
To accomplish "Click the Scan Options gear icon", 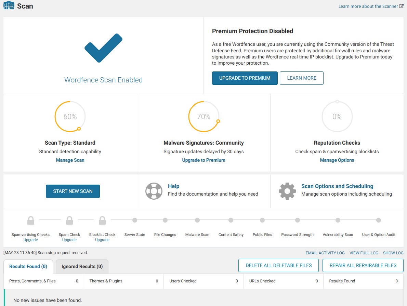I will (287, 191).
